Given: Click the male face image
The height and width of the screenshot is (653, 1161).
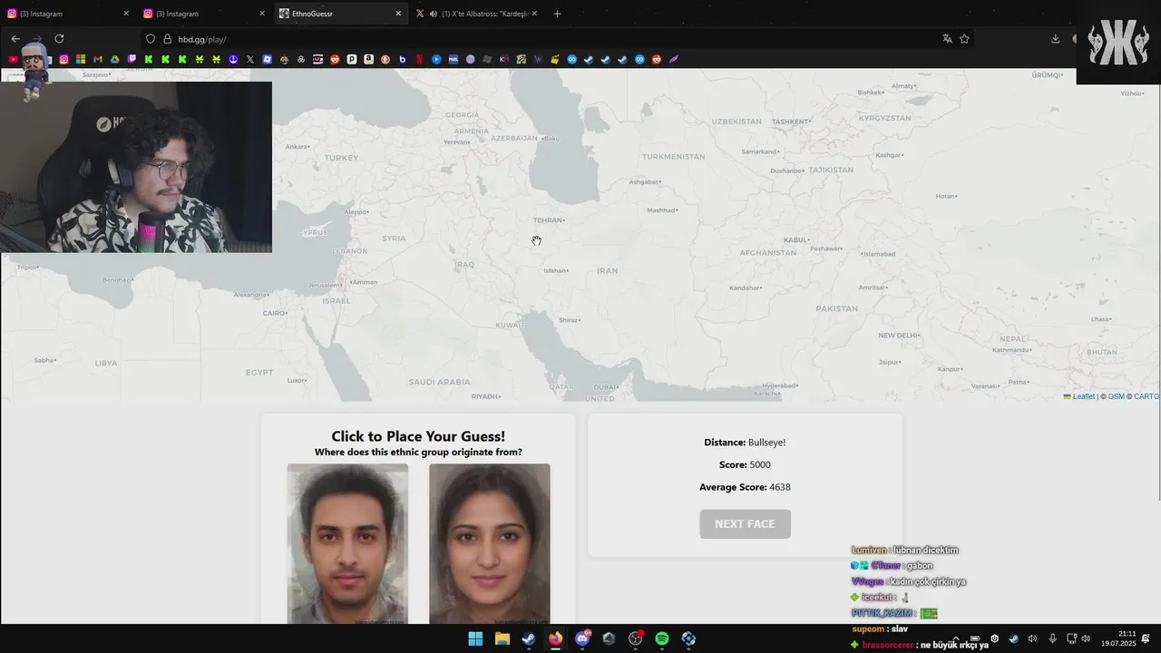Looking at the screenshot, I should pos(347,543).
